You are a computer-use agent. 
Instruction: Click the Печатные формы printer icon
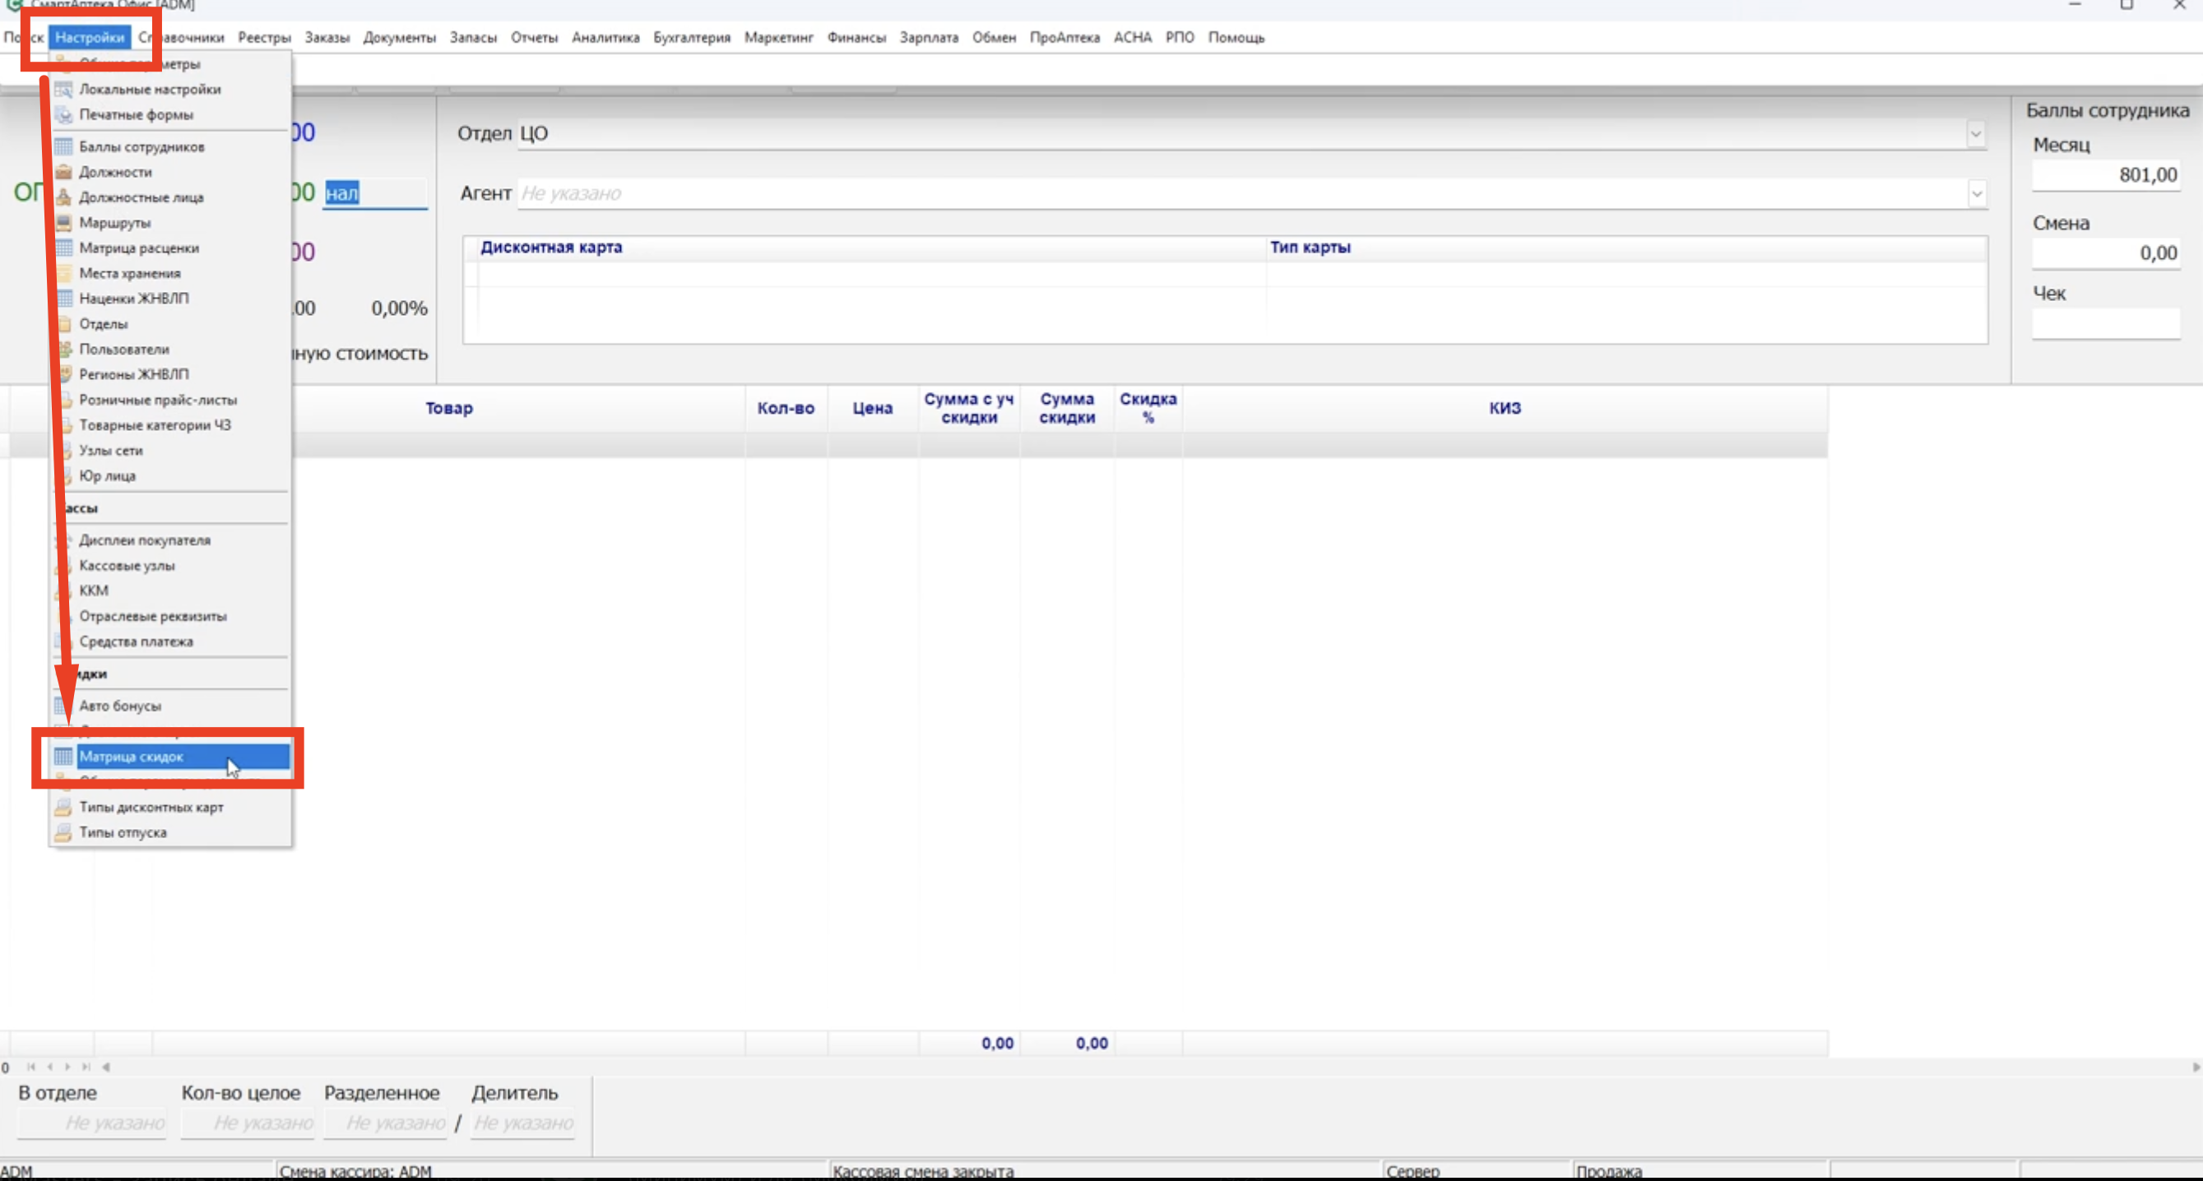(x=63, y=114)
